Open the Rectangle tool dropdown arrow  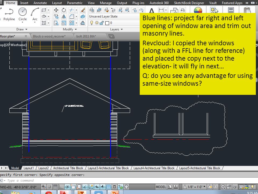[x=49, y=10]
